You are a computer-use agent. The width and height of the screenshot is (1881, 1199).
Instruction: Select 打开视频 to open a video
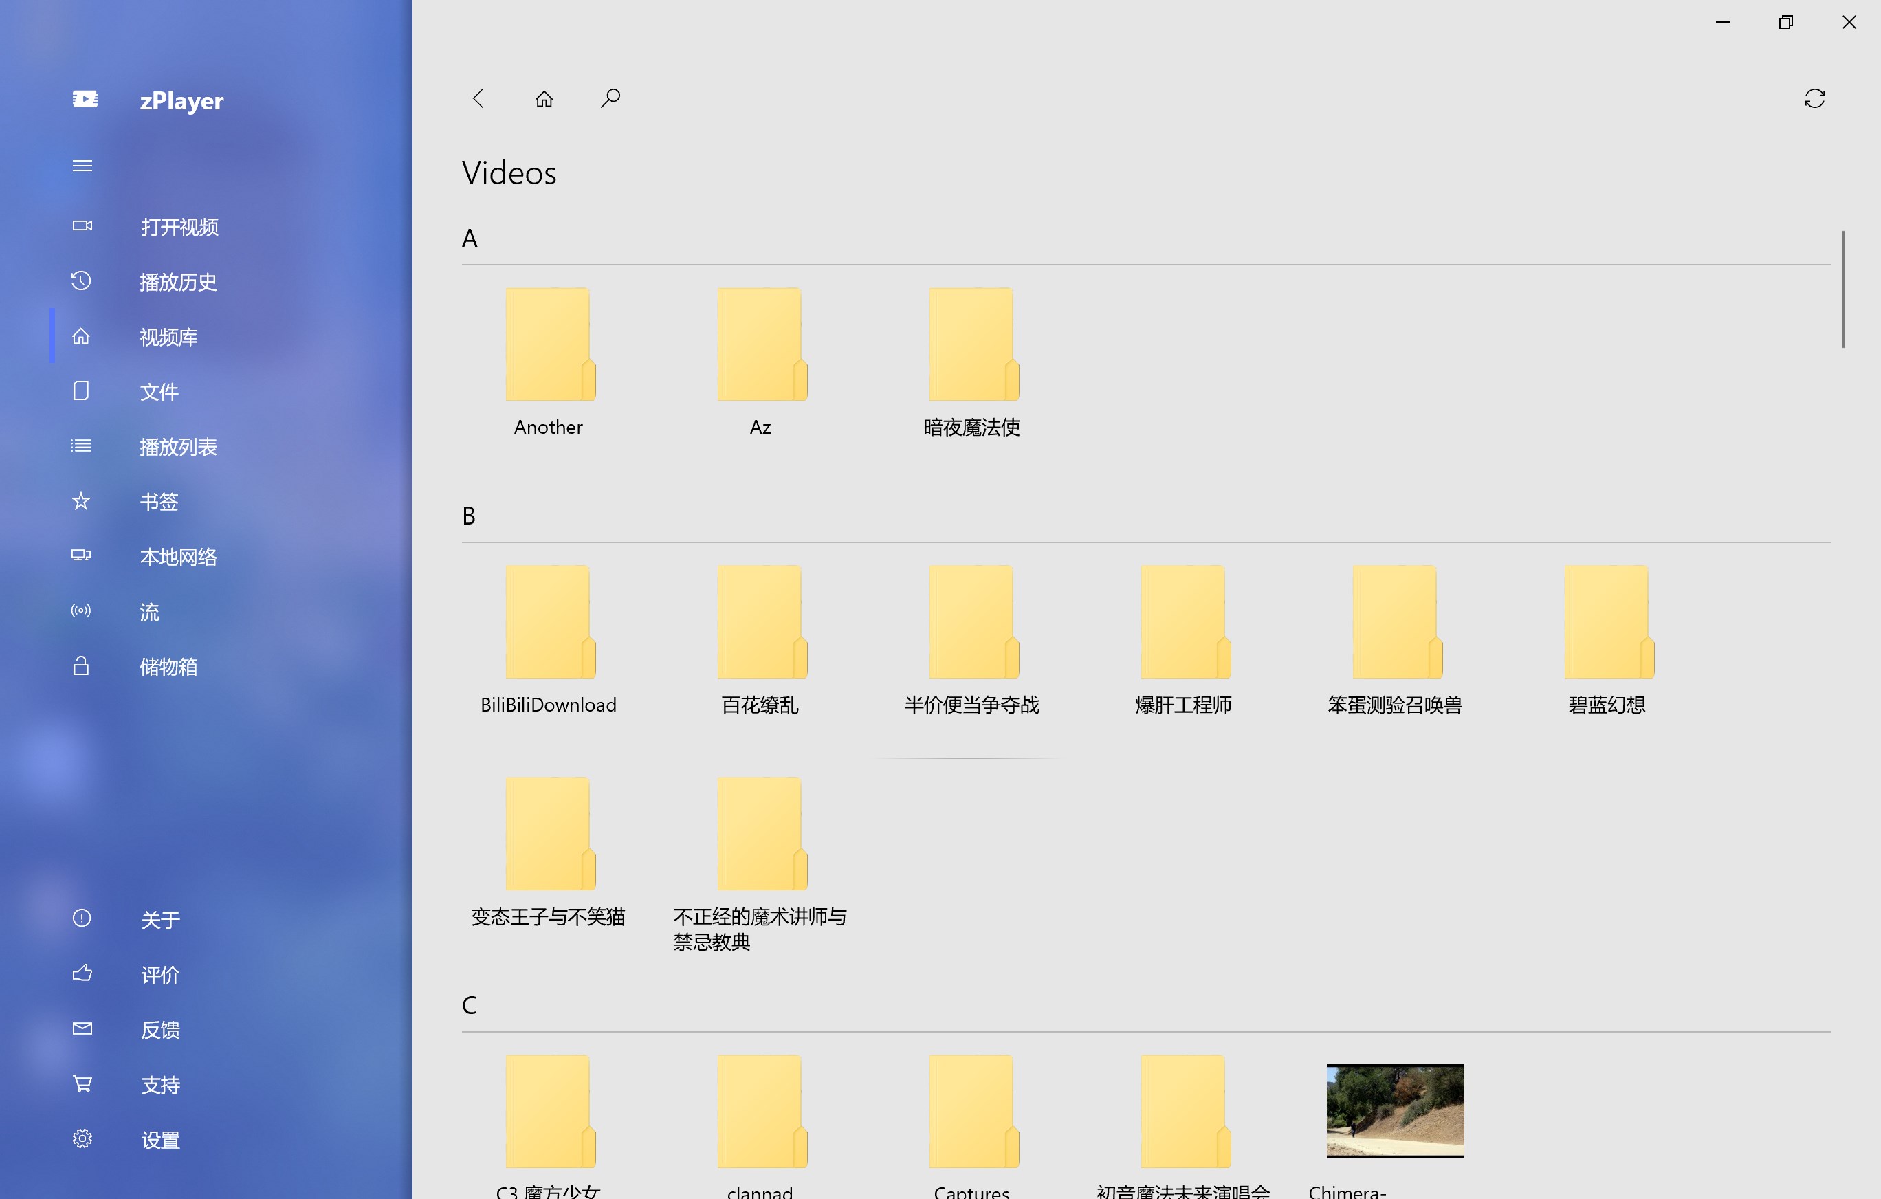click(179, 228)
